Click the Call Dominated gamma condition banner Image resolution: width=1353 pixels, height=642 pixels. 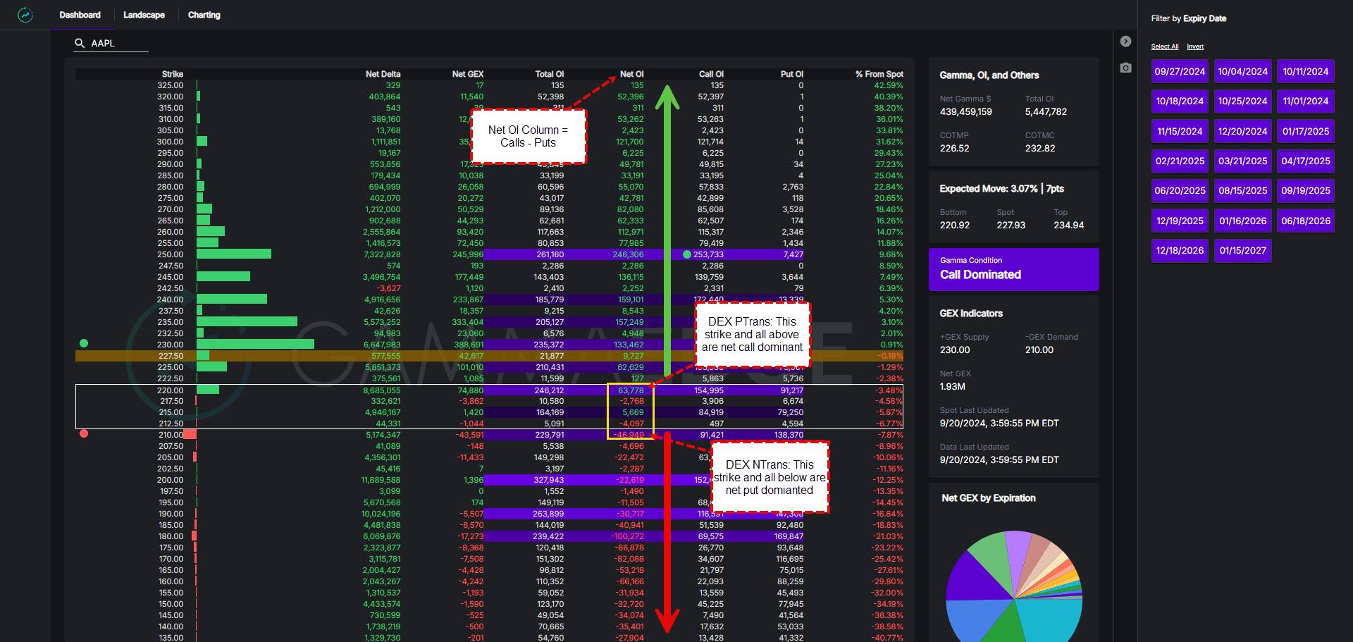1013,269
